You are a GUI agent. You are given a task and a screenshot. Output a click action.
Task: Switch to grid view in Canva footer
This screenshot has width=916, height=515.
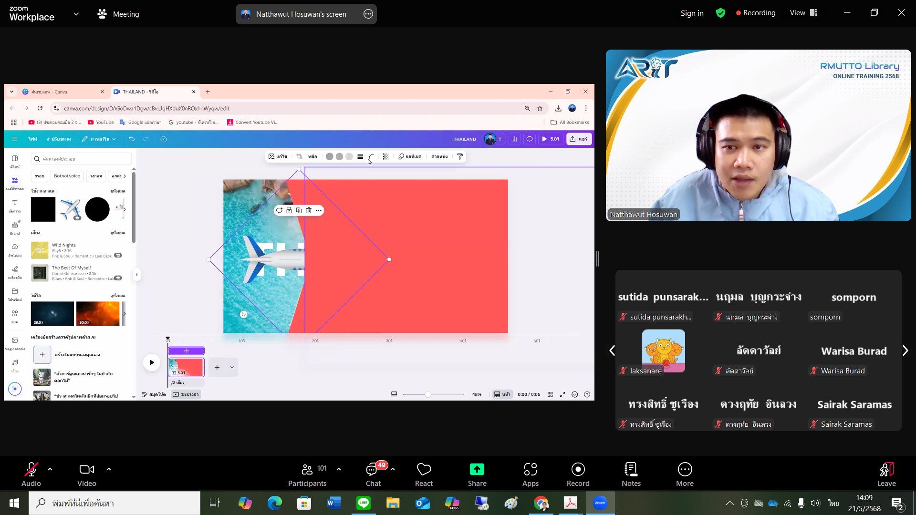point(550,394)
